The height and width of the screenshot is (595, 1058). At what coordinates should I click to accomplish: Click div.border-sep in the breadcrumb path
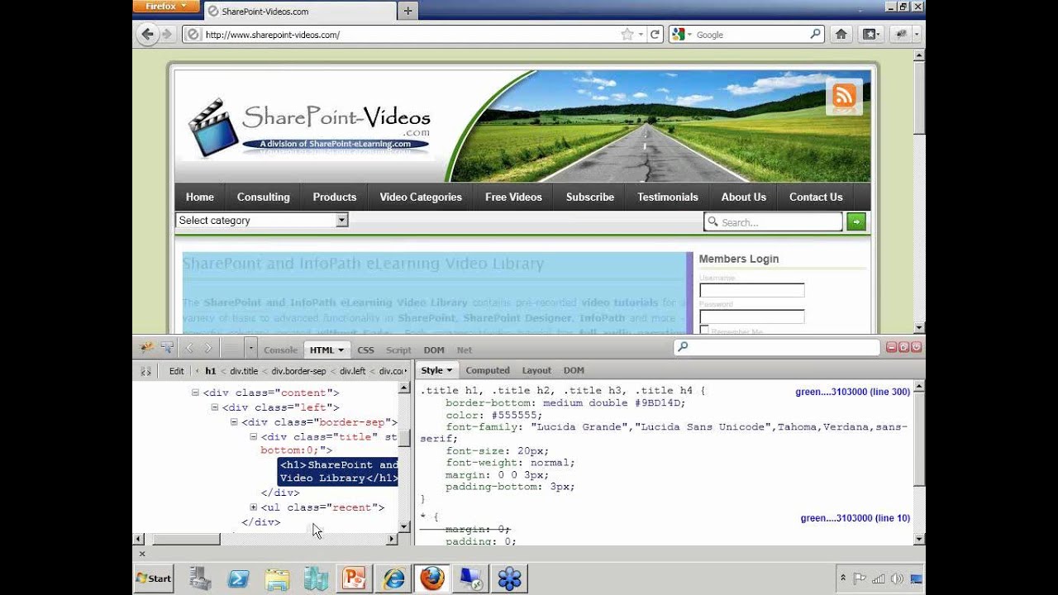[299, 371]
